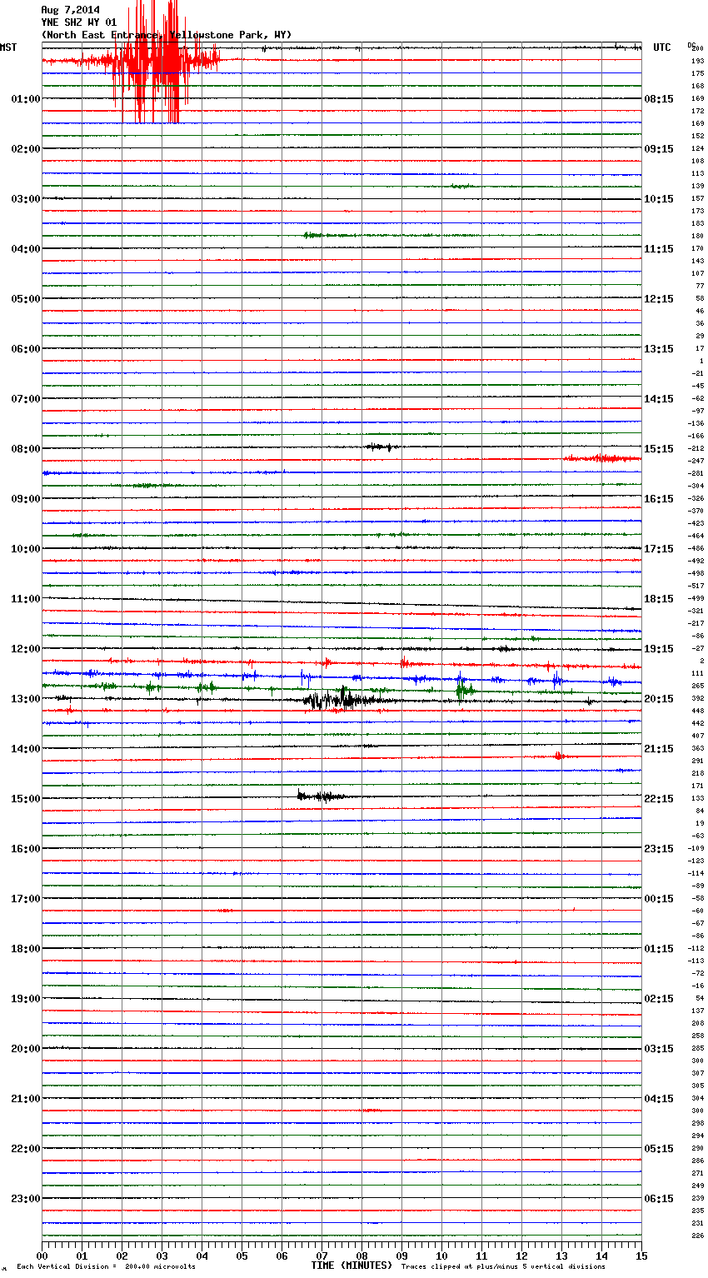The image size is (708, 1278).
Task: Click the '11:15' UTC time label
Action: [659, 249]
